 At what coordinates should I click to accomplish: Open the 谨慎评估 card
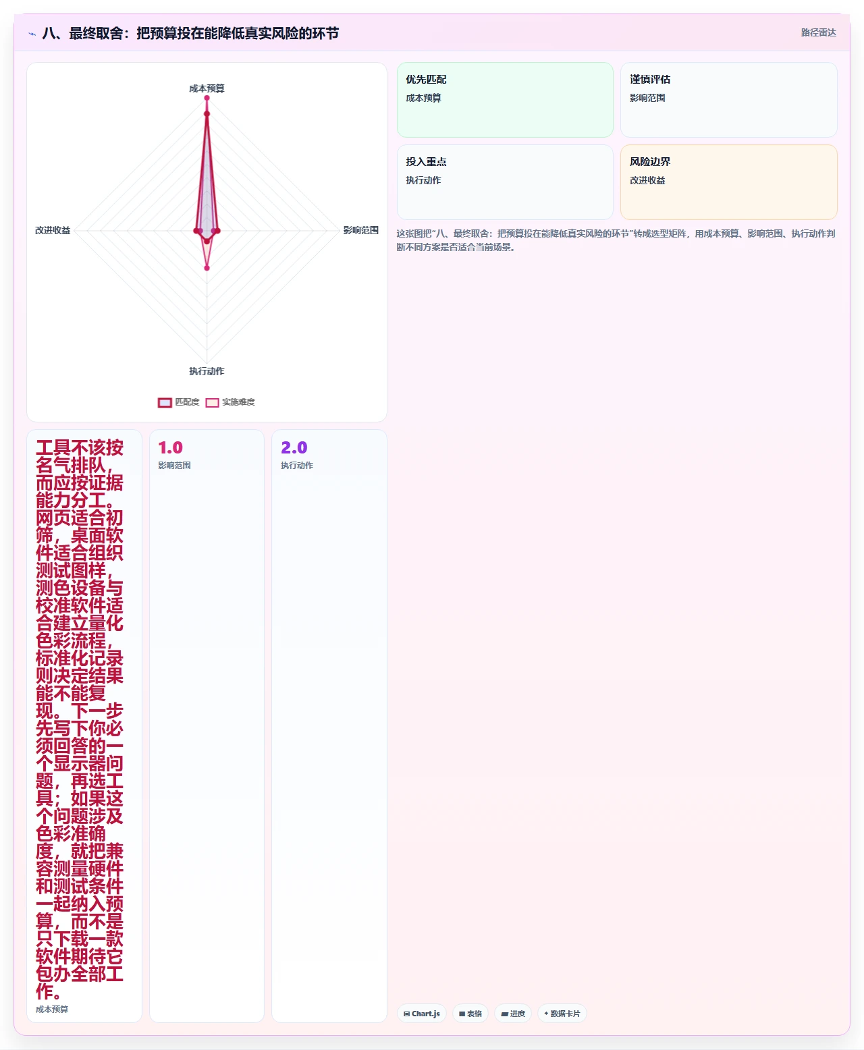[x=729, y=100]
